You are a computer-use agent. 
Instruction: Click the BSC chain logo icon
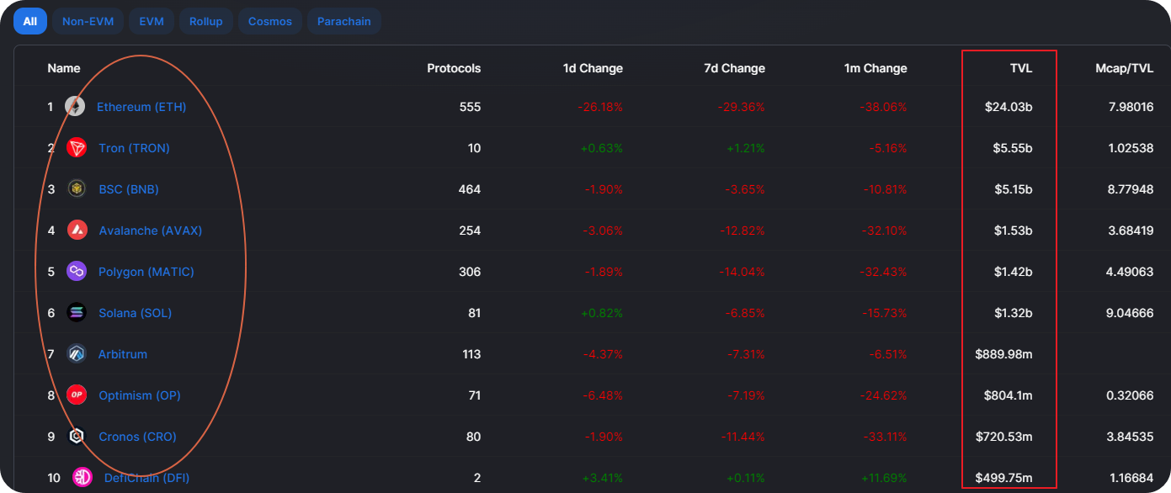coord(77,189)
